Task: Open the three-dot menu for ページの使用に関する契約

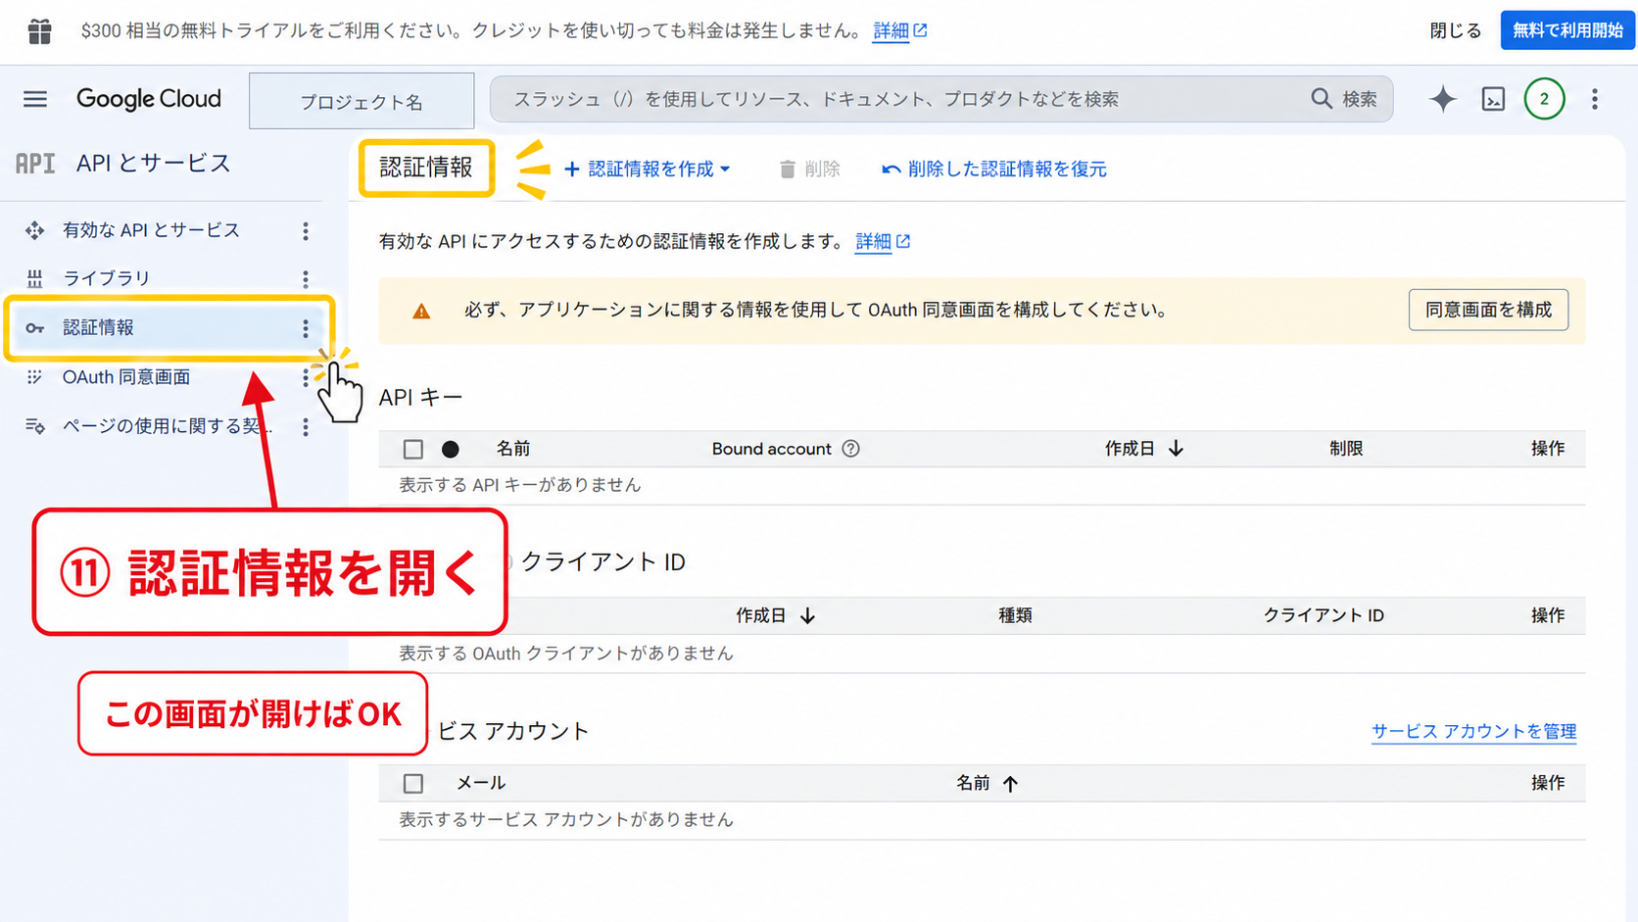Action: [306, 427]
